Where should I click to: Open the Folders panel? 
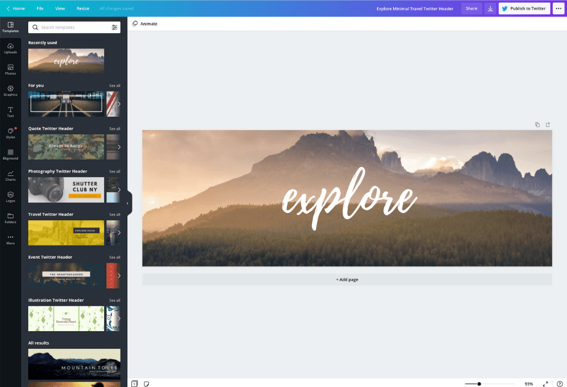tap(11, 218)
